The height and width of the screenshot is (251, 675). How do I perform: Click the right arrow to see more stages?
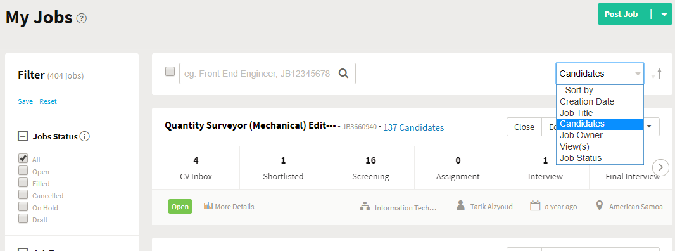(660, 167)
